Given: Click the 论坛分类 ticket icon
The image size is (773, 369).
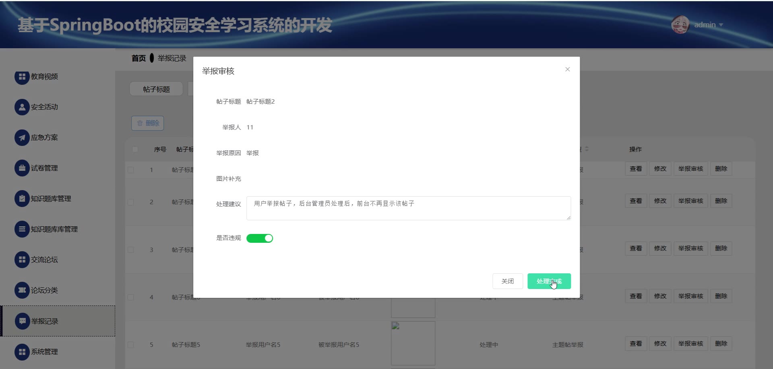Looking at the screenshot, I should 22,290.
